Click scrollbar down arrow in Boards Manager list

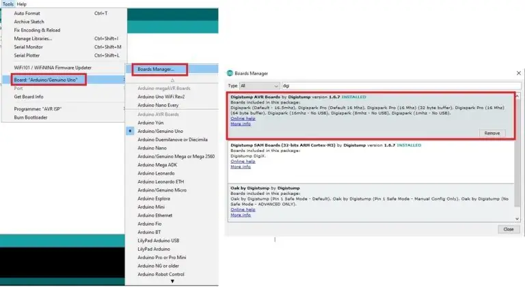(x=517, y=219)
